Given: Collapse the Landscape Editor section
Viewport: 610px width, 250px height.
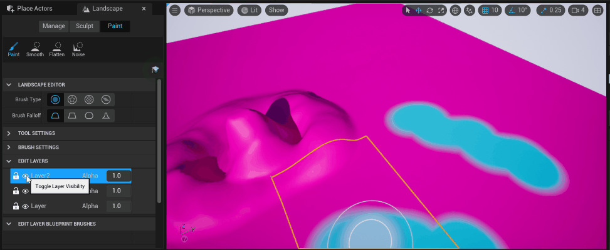Looking at the screenshot, I should tap(9, 84).
